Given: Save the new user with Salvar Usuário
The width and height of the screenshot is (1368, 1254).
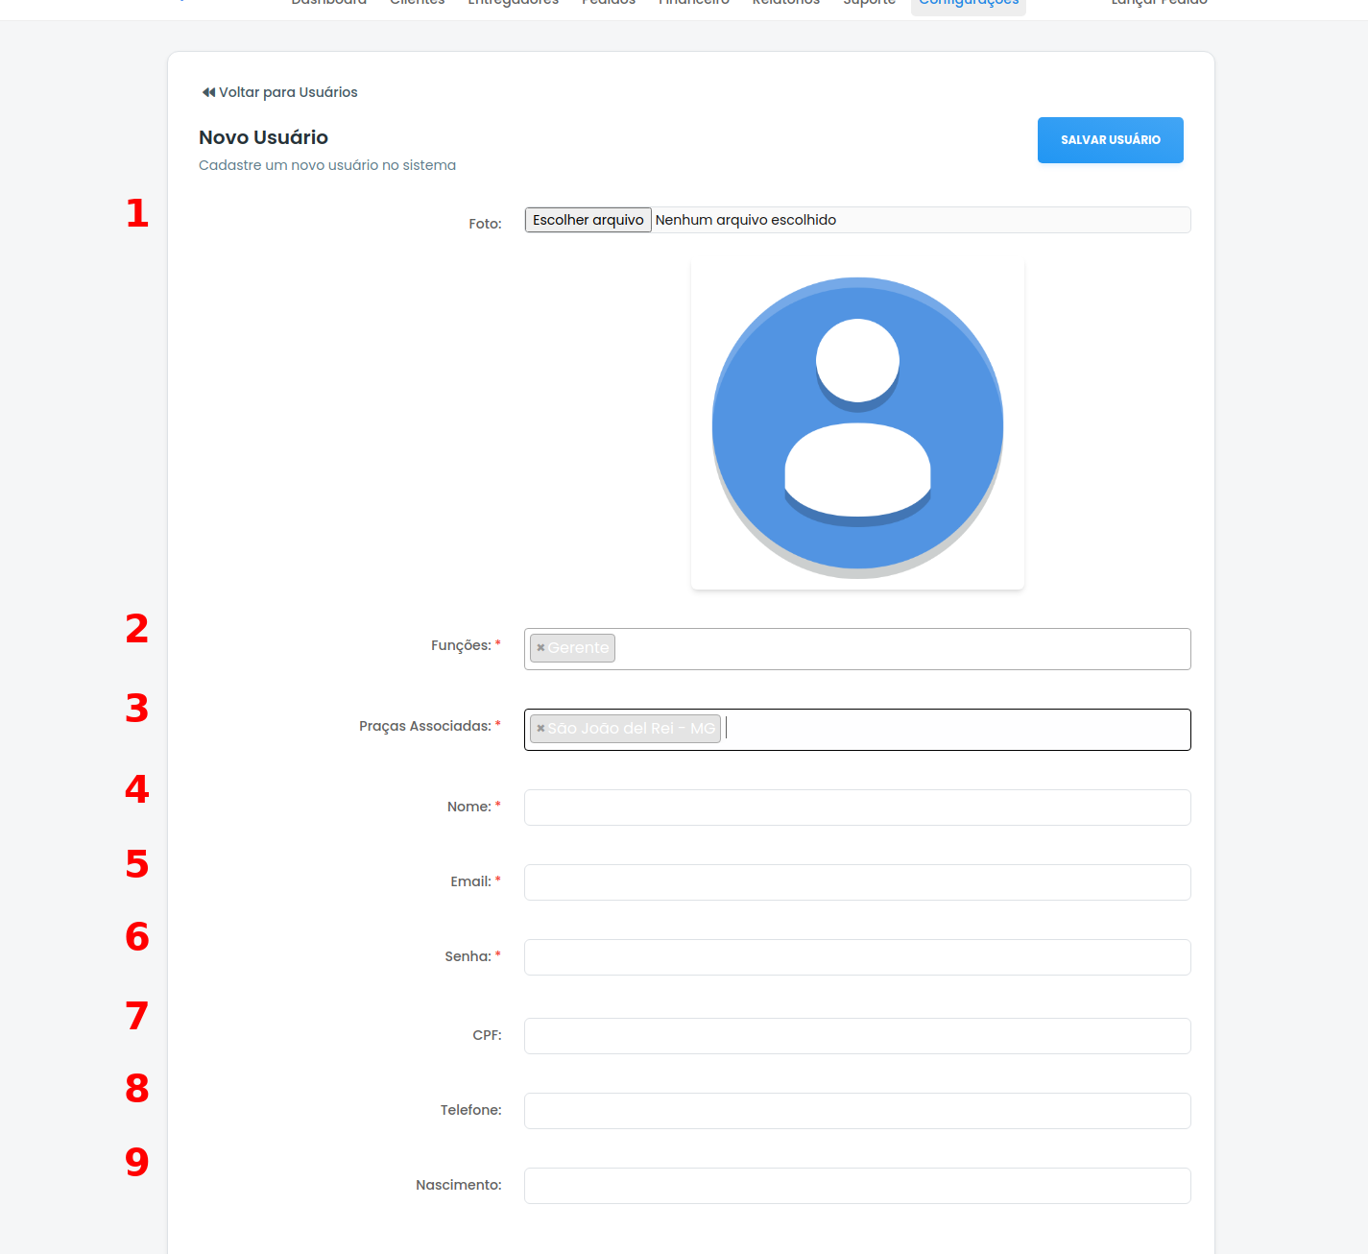Looking at the screenshot, I should click(1110, 140).
